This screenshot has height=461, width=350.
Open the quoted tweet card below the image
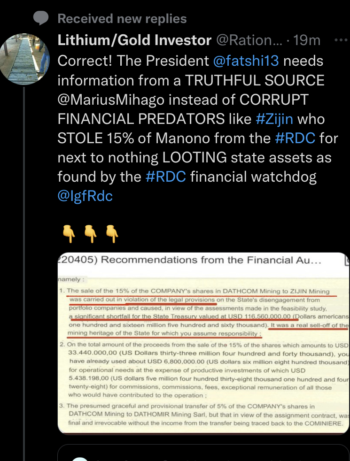[203, 453]
